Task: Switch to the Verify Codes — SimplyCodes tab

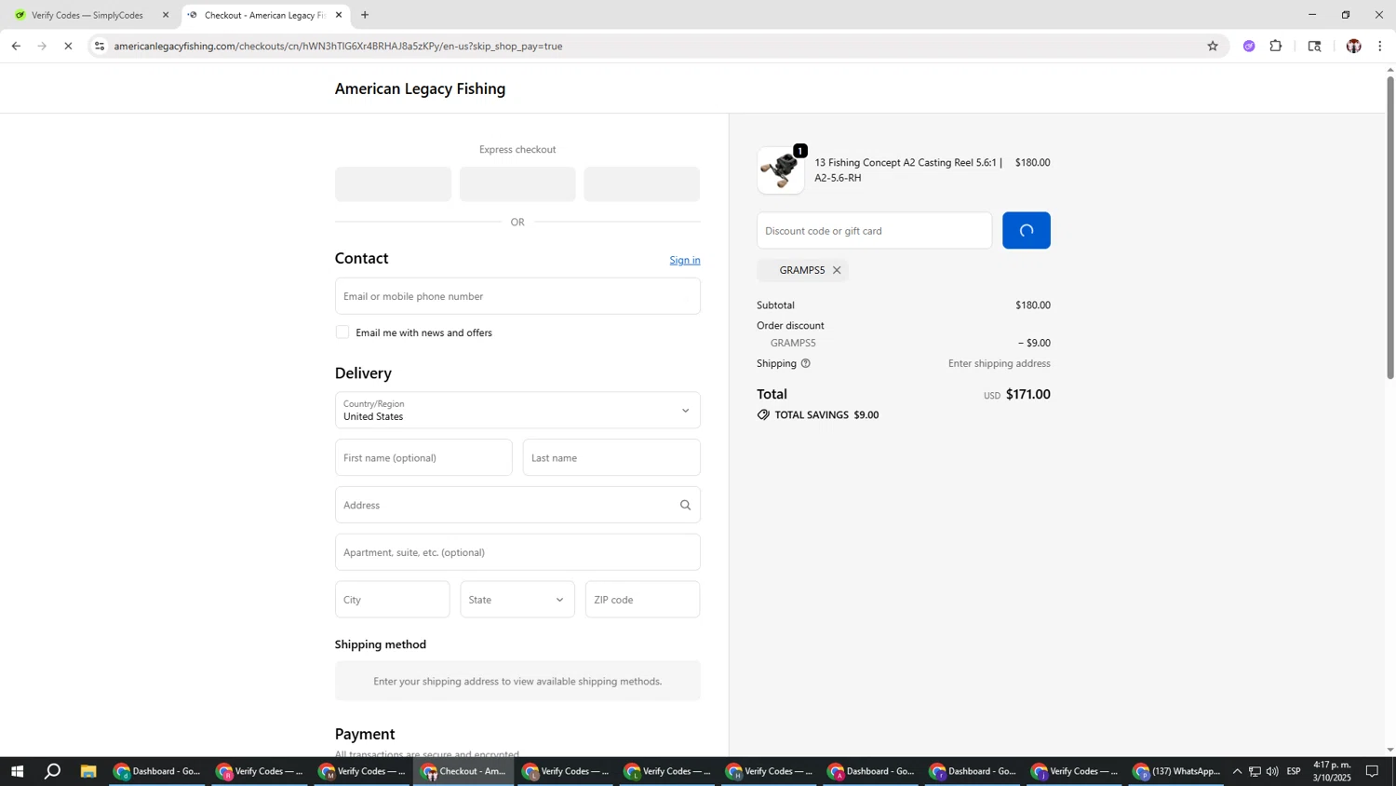Action: click(x=87, y=15)
